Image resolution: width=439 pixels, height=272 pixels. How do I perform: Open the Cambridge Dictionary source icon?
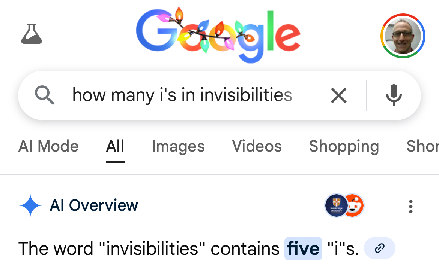335,205
